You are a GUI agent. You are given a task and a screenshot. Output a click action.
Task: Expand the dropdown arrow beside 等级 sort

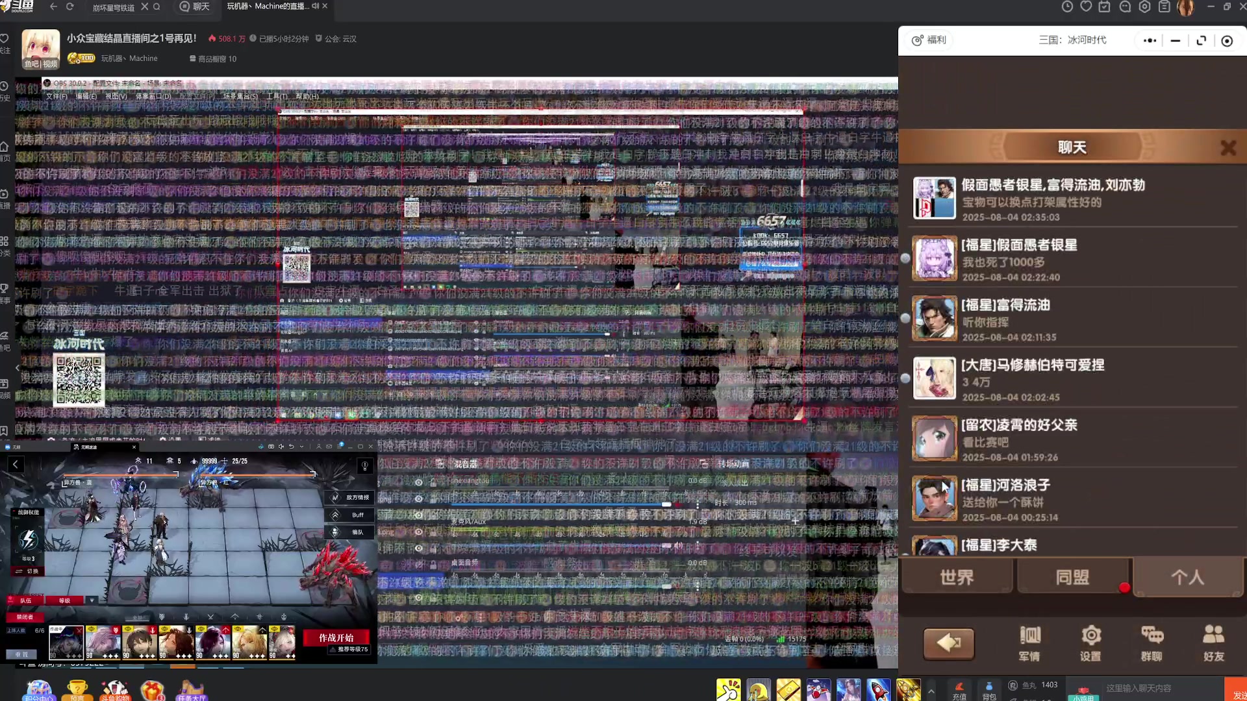click(92, 601)
